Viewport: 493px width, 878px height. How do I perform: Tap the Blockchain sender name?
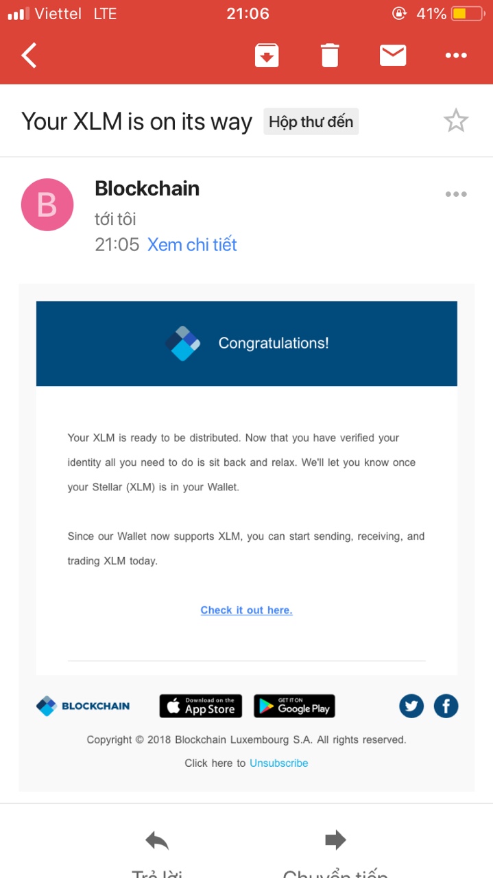(x=147, y=188)
